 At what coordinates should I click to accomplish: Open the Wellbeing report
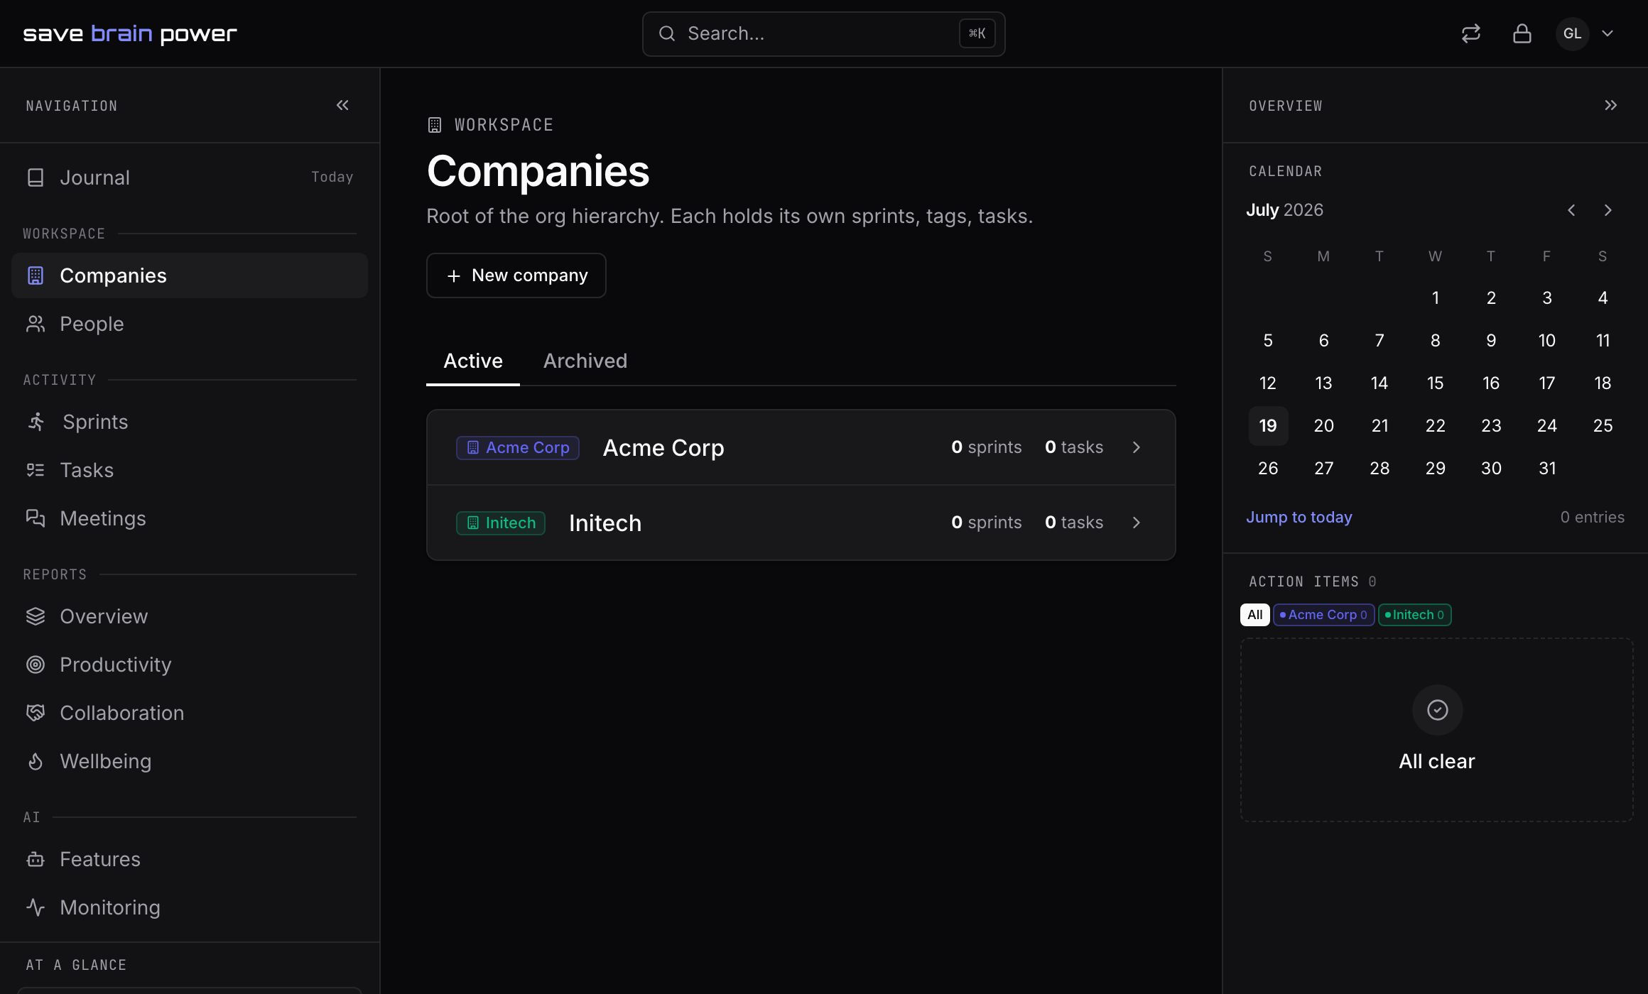190,761
